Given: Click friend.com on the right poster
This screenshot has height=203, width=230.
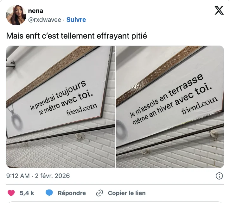Looking at the screenshot, I should coord(200,105).
